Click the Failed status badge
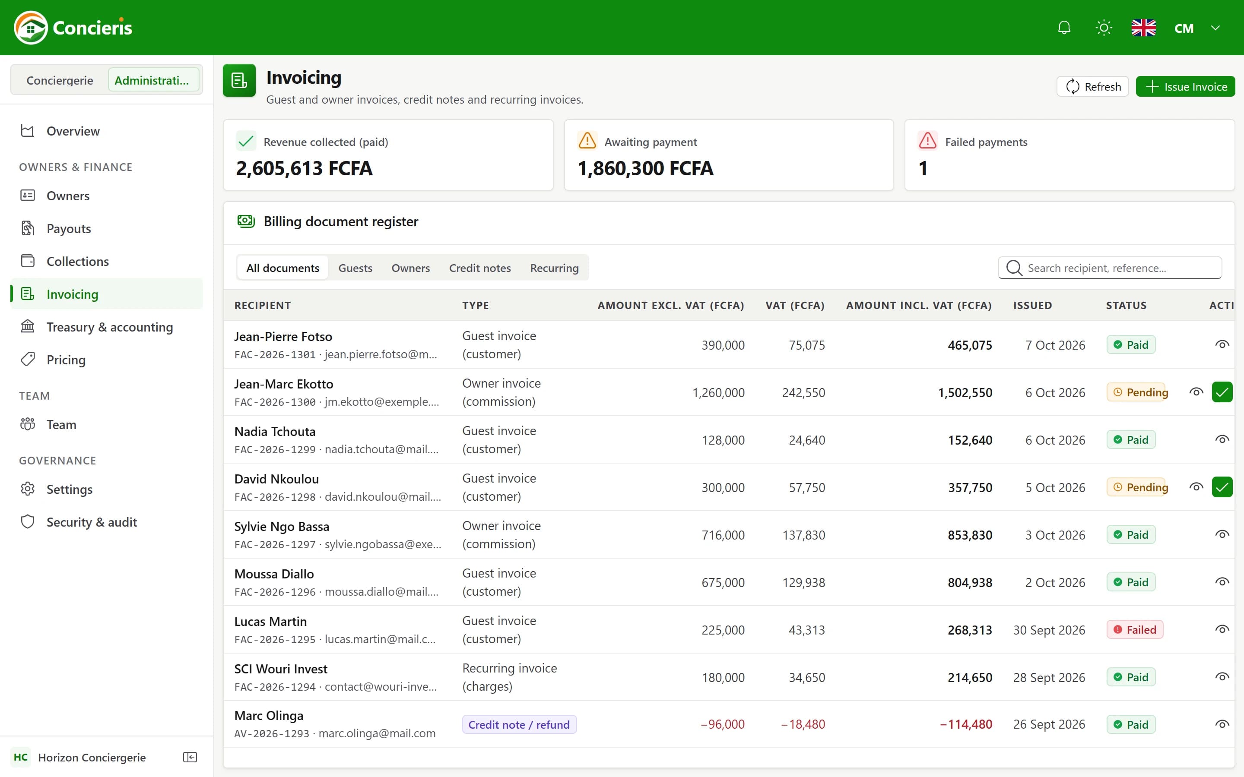This screenshot has height=777, width=1244. 1135,629
